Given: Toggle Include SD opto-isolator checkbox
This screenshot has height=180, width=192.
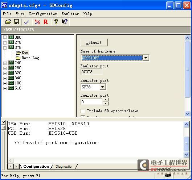Looking at the screenshot, I should click(x=83, y=111).
